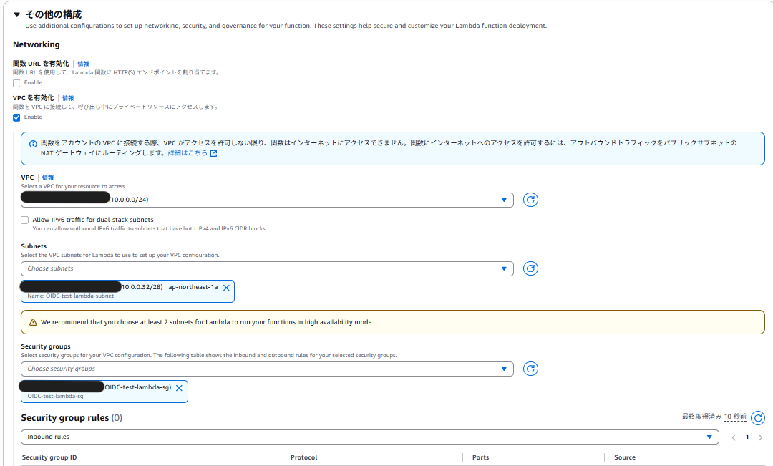Collapse the その他の構成 section
The image size is (773, 466).
pos(16,14)
